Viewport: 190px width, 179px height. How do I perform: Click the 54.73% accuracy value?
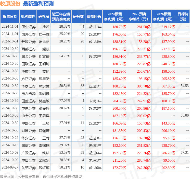pos(65,56)
